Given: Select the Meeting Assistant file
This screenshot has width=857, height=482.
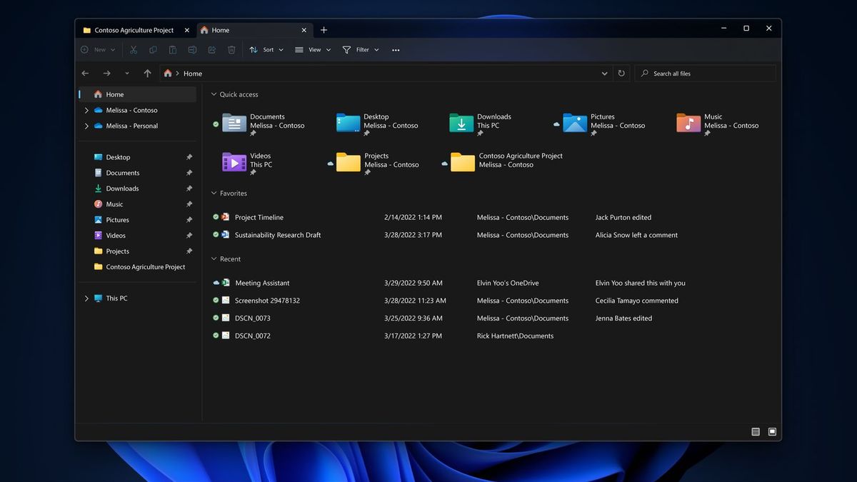Looking at the screenshot, I should [262, 283].
